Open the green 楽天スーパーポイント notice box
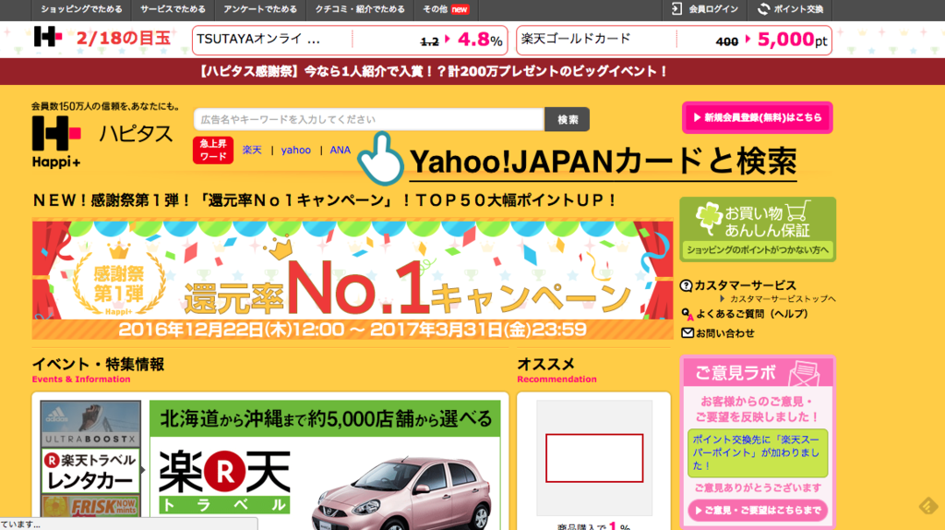 click(758, 452)
